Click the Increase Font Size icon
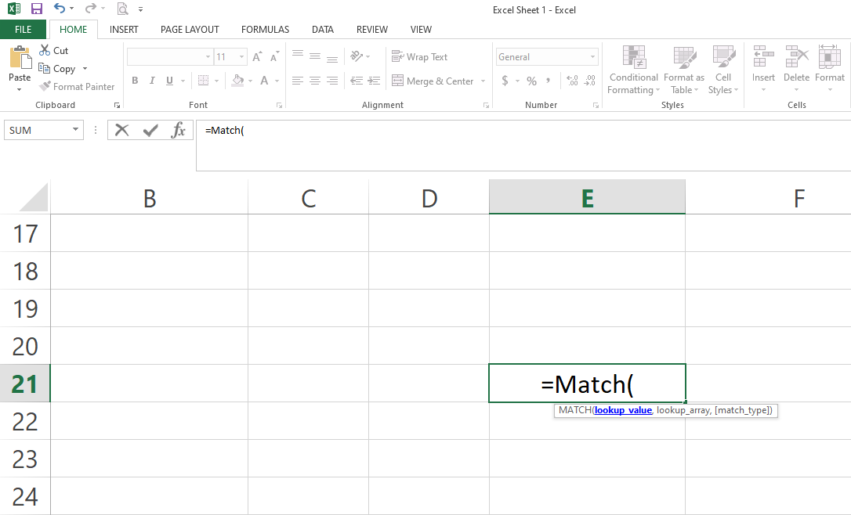This screenshot has width=851, height=515. pos(257,57)
